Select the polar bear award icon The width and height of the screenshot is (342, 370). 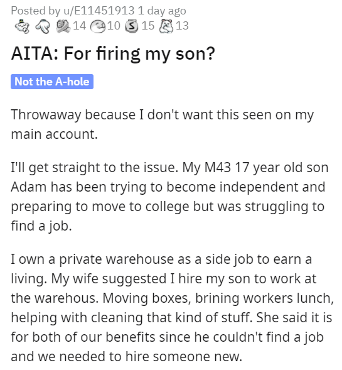[x=166, y=26]
